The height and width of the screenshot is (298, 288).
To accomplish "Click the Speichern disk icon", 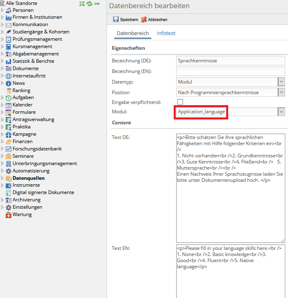I will click(x=116, y=20).
